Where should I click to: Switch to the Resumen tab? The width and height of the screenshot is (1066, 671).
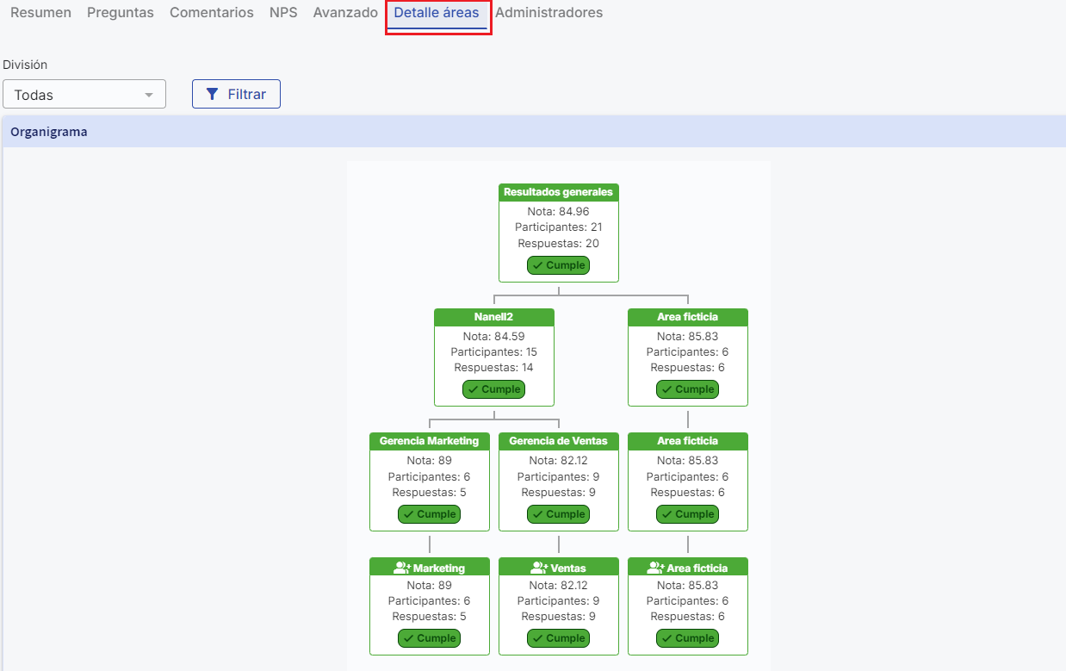coord(40,13)
